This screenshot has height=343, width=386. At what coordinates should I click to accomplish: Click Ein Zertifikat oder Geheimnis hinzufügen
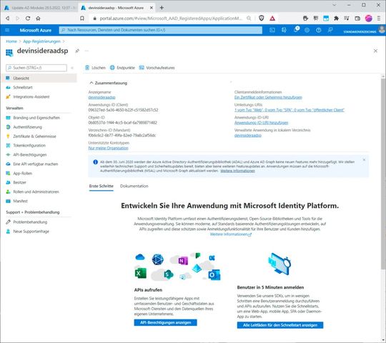pos(268,97)
